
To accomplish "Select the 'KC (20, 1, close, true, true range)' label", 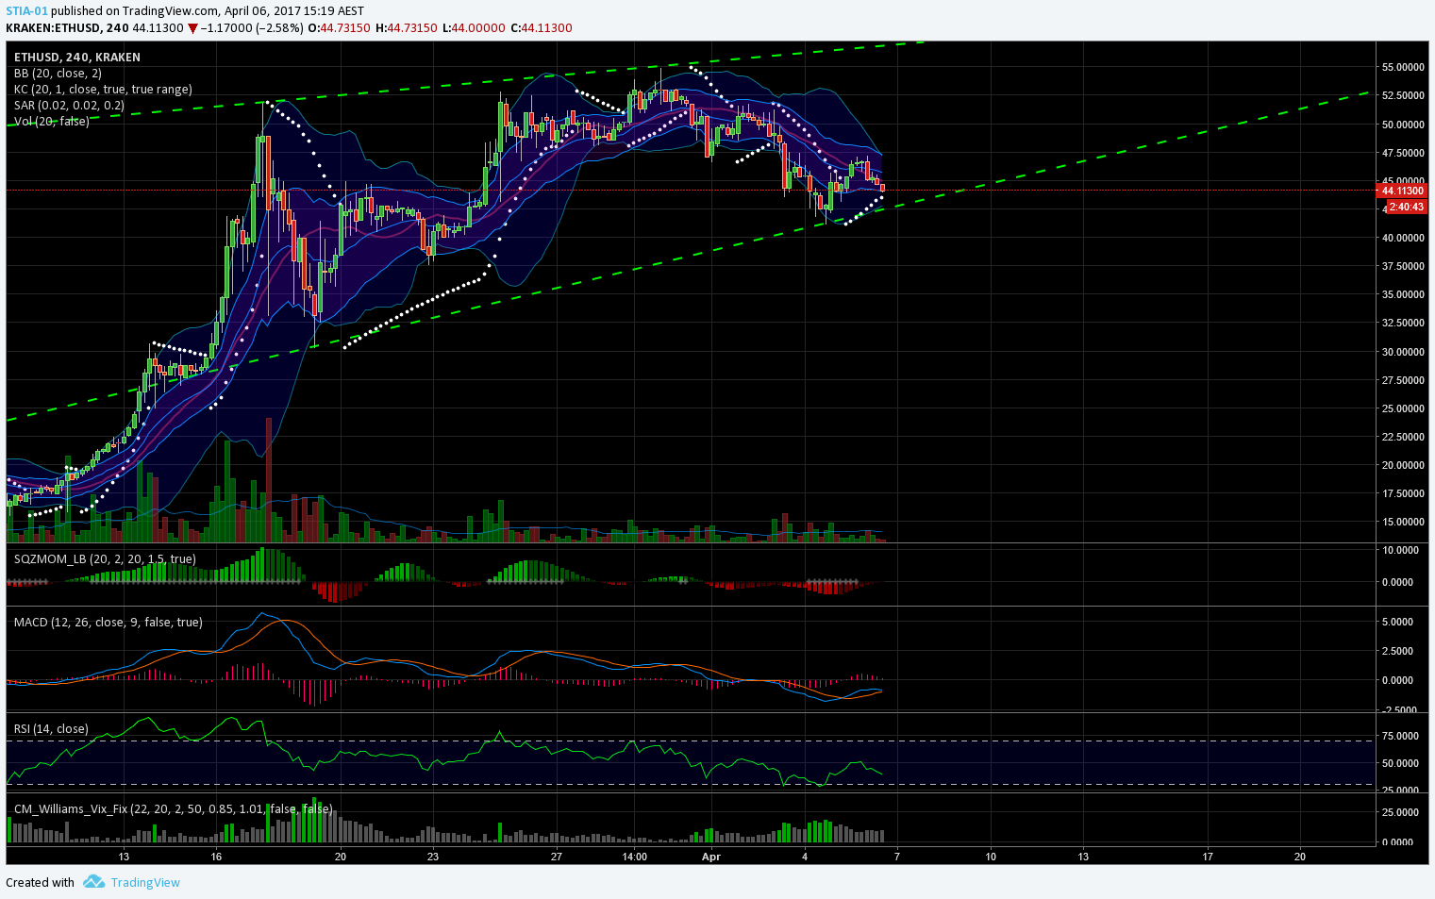I will (x=103, y=90).
